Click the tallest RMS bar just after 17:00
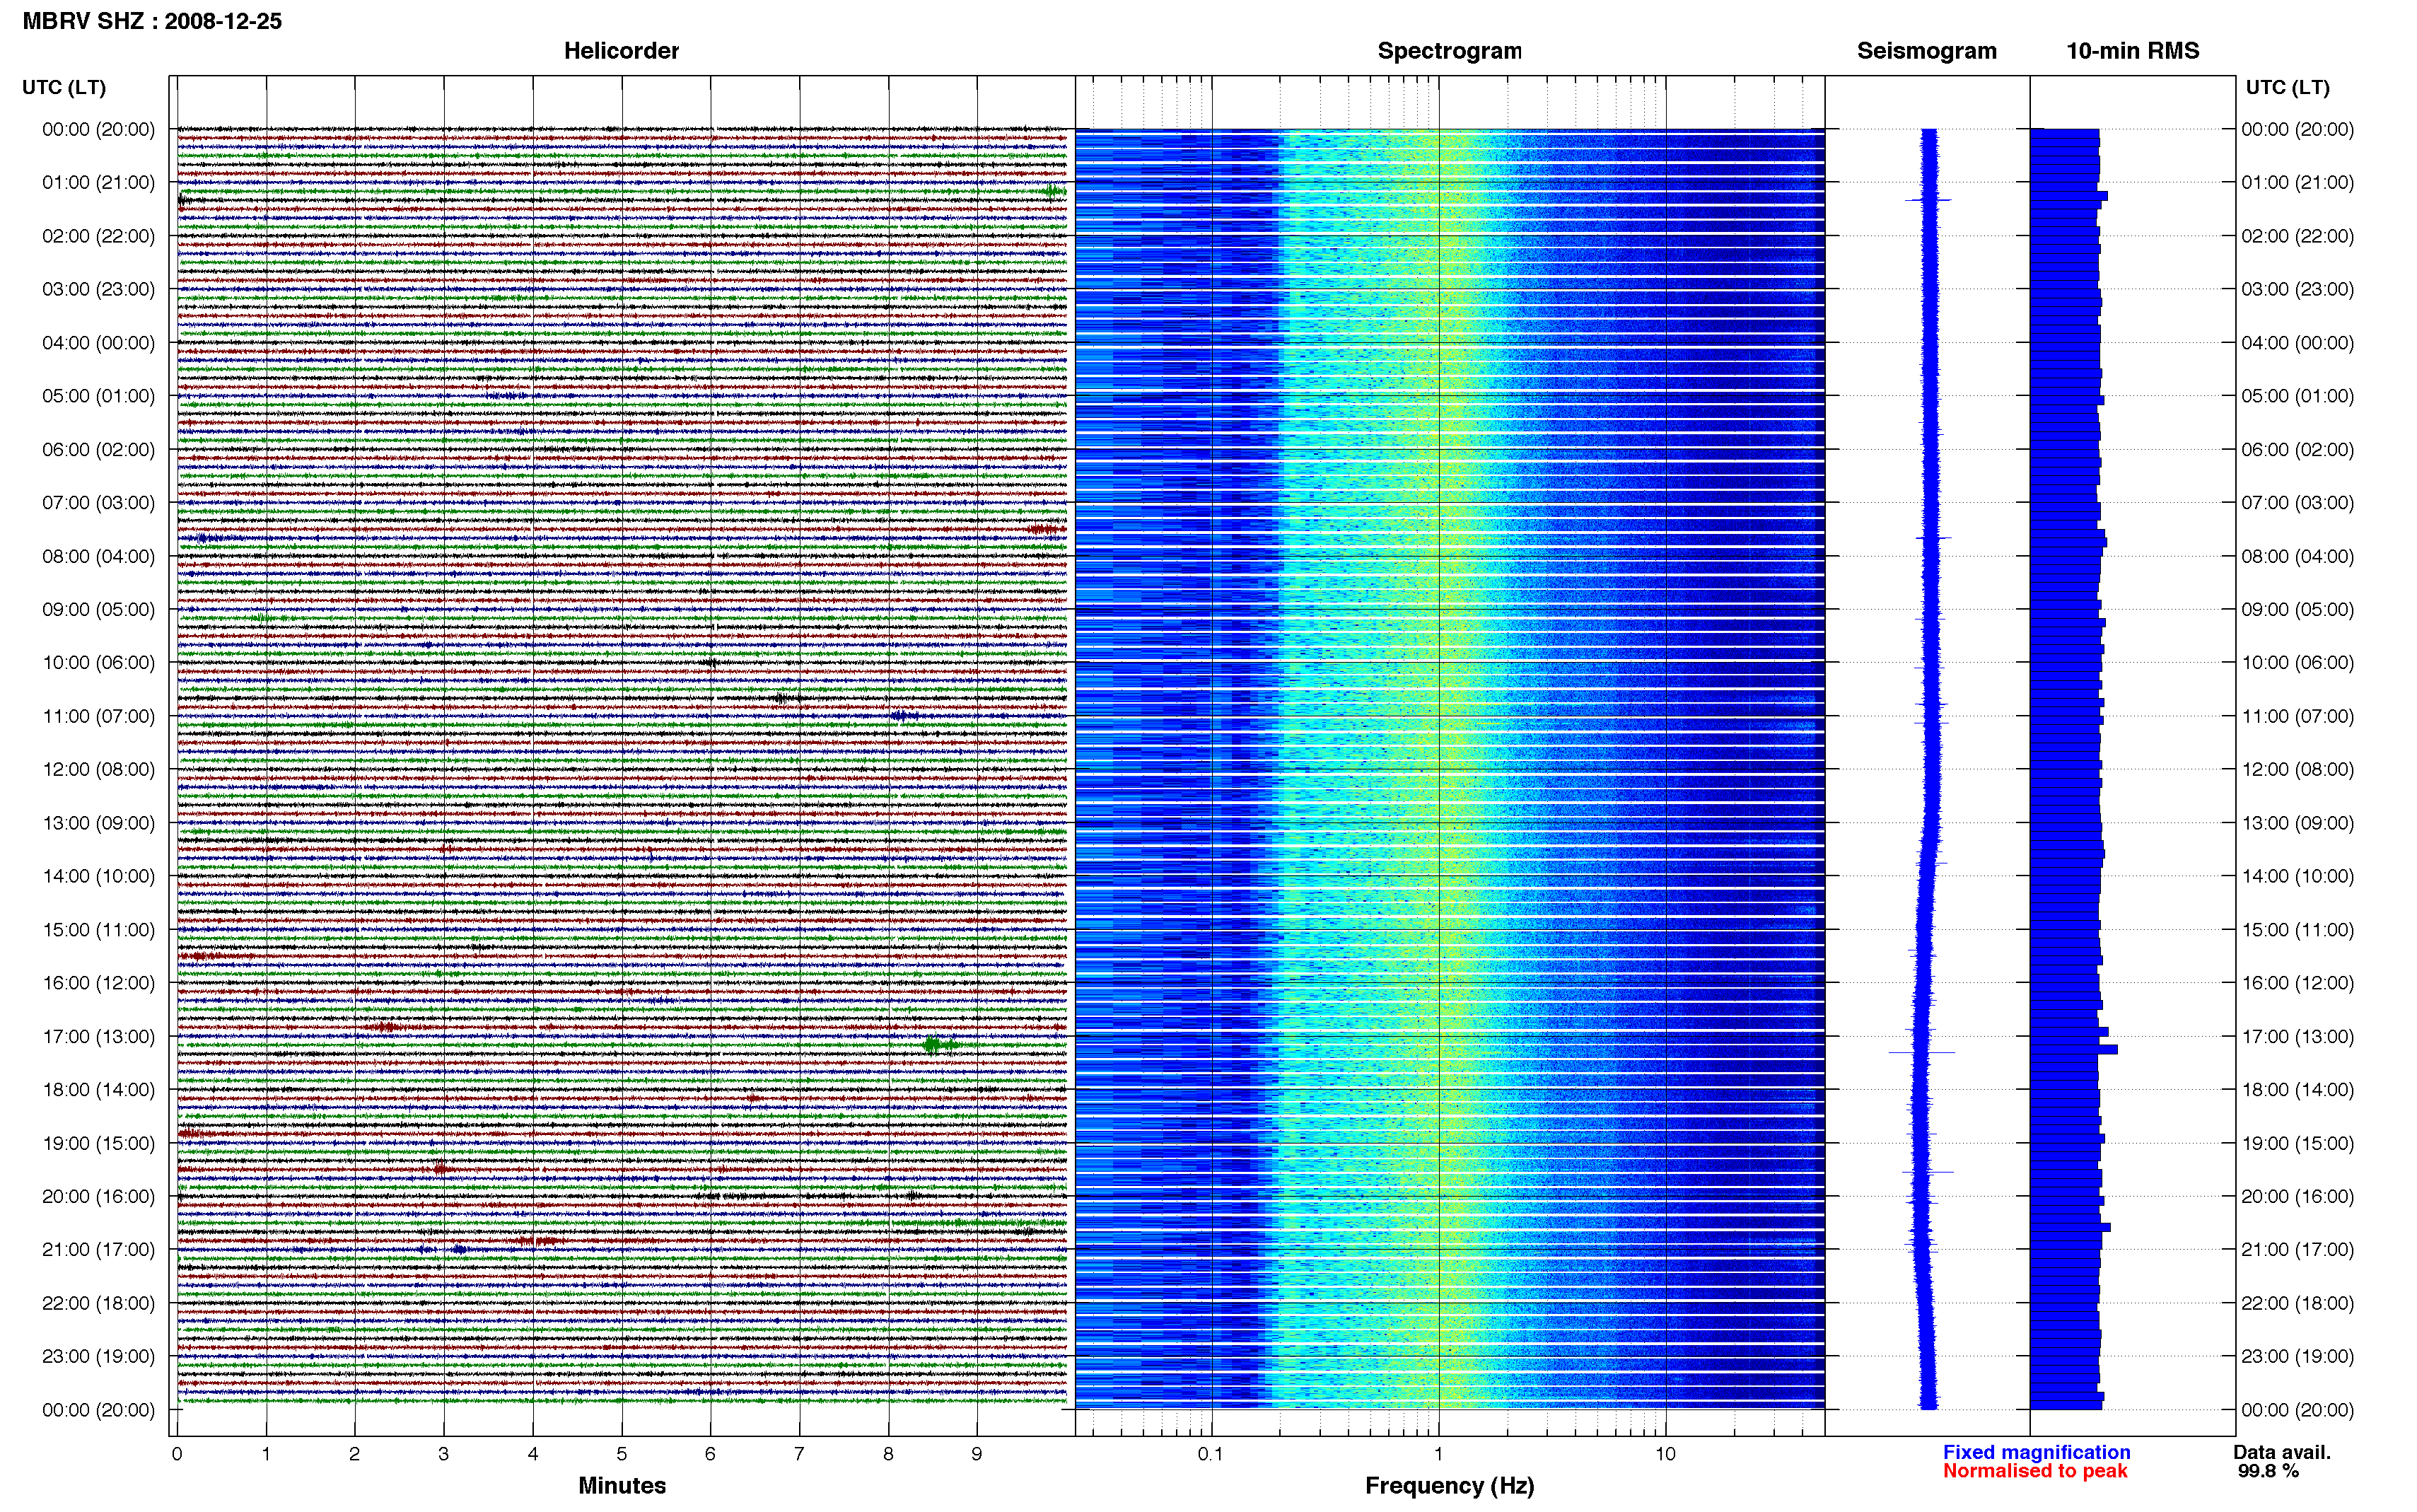The height and width of the screenshot is (1512, 2417). click(2074, 1049)
